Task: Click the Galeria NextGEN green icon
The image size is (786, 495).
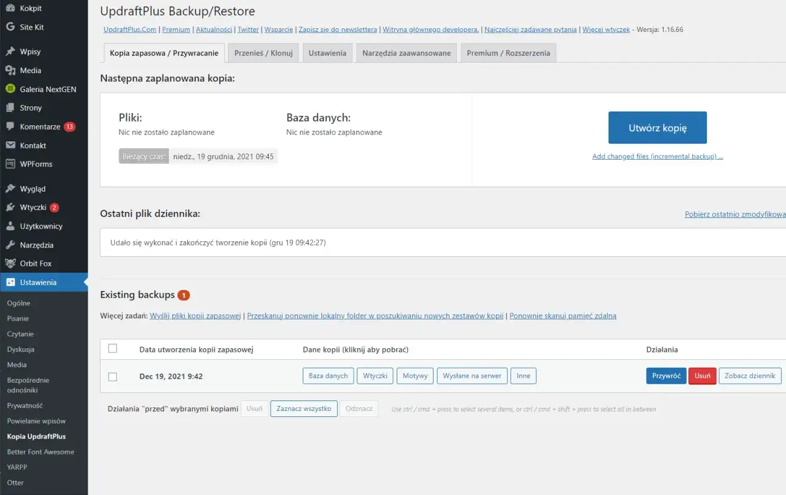Action: 10,89
